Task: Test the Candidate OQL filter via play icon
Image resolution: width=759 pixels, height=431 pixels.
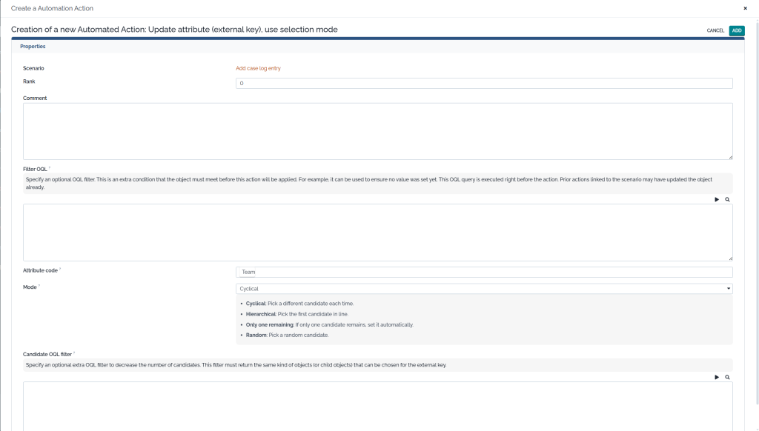Action: coord(717,377)
